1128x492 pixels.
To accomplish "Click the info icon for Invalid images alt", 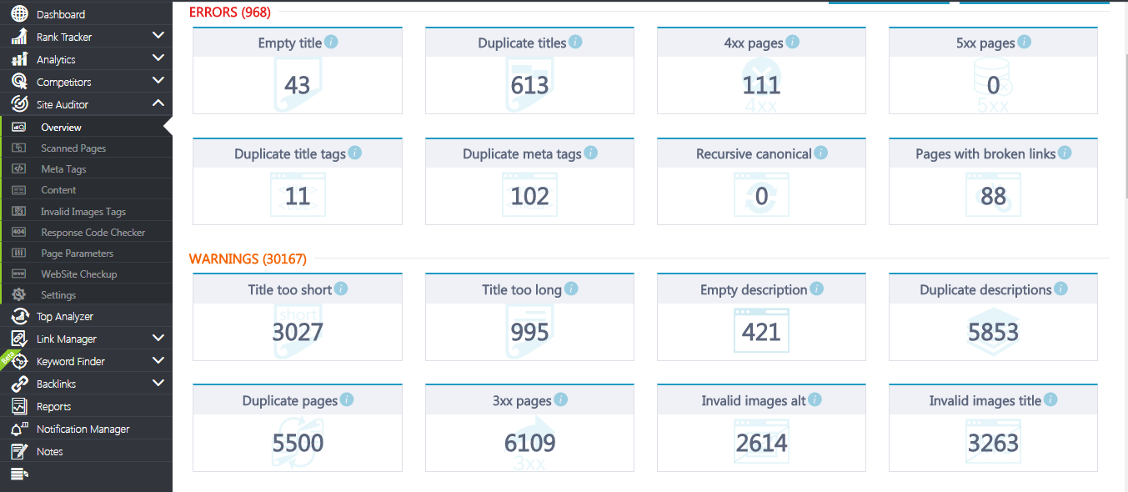I will [815, 399].
